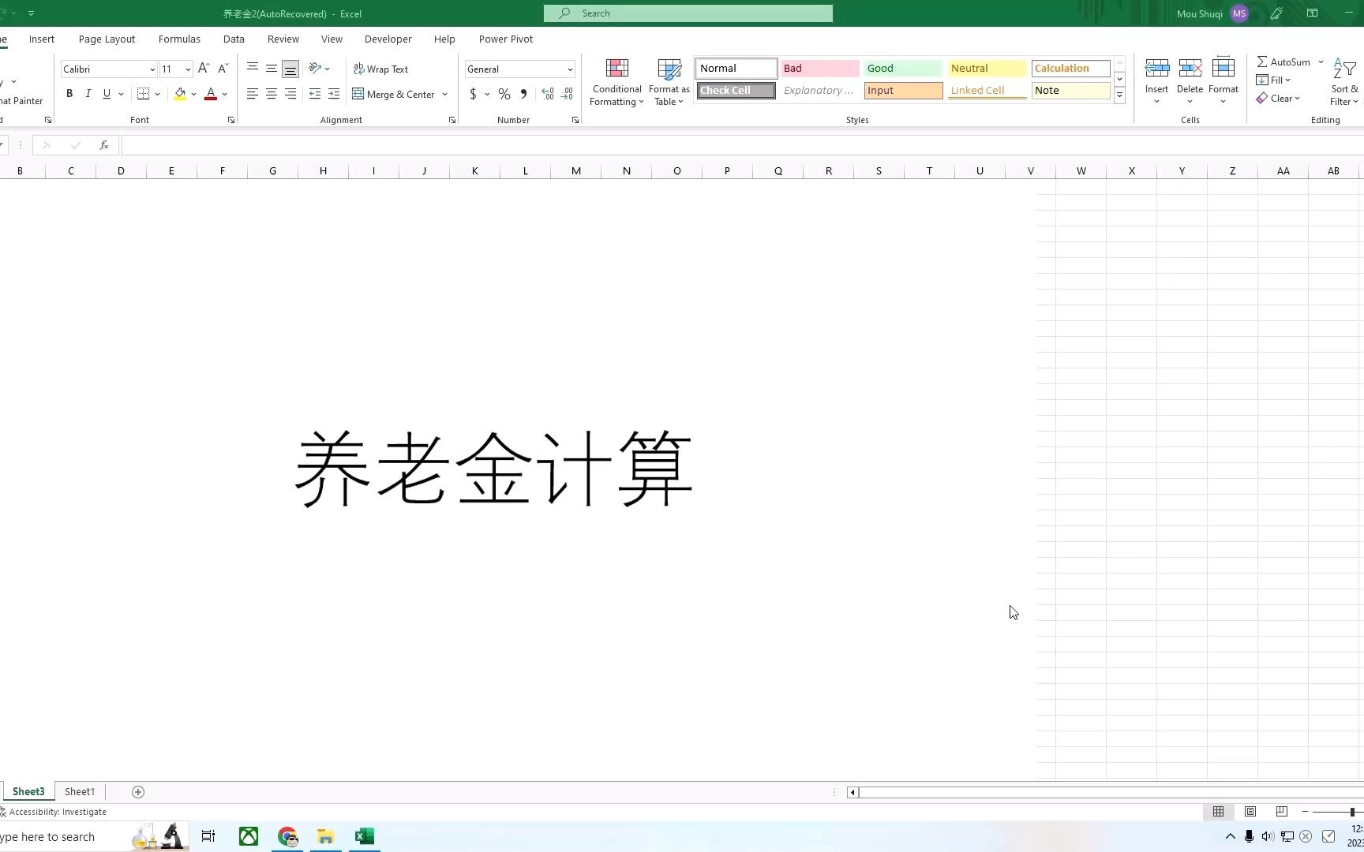The image size is (1364, 852).
Task: Apply Comma Style formatting
Action: pyautogui.click(x=523, y=94)
